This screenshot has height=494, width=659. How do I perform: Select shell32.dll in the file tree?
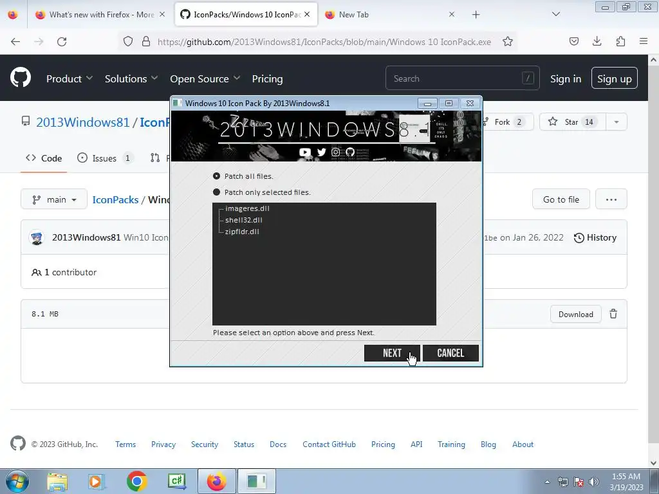point(244,220)
